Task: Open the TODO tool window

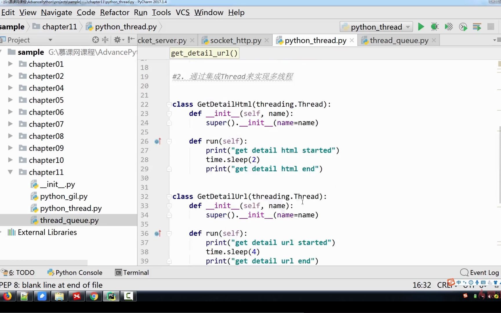Action: (18, 273)
